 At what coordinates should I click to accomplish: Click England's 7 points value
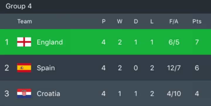tap(197, 42)
